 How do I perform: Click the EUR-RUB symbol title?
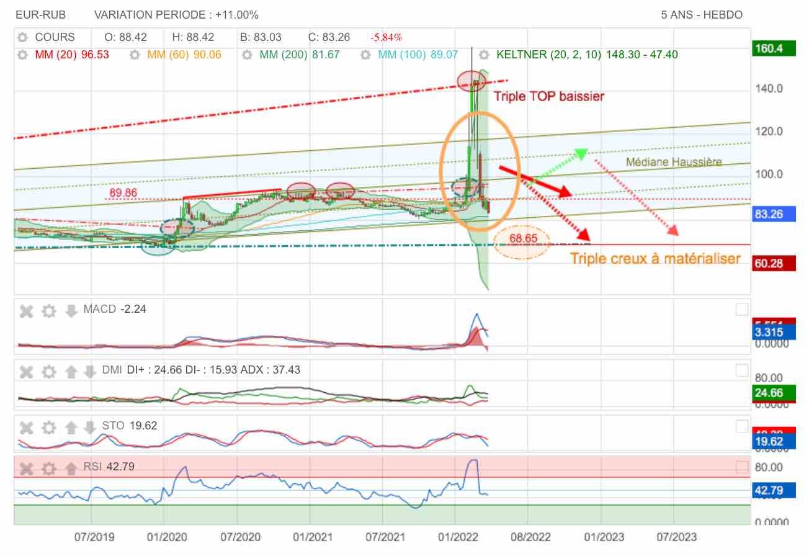(x=40, y=15)
